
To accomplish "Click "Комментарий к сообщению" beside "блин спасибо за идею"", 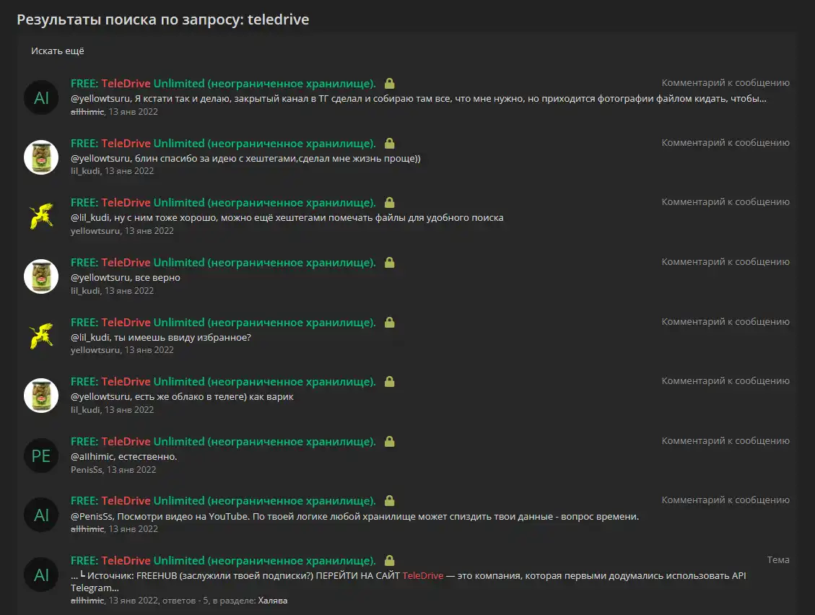I will pos(725,142).
